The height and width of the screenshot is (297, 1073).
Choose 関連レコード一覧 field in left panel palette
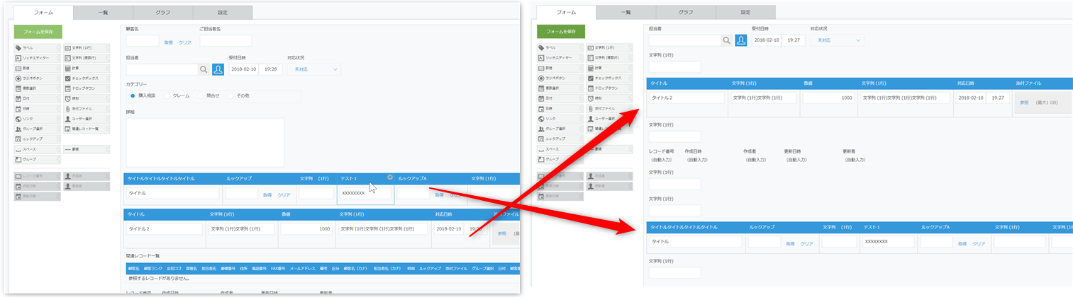(87, 129)
